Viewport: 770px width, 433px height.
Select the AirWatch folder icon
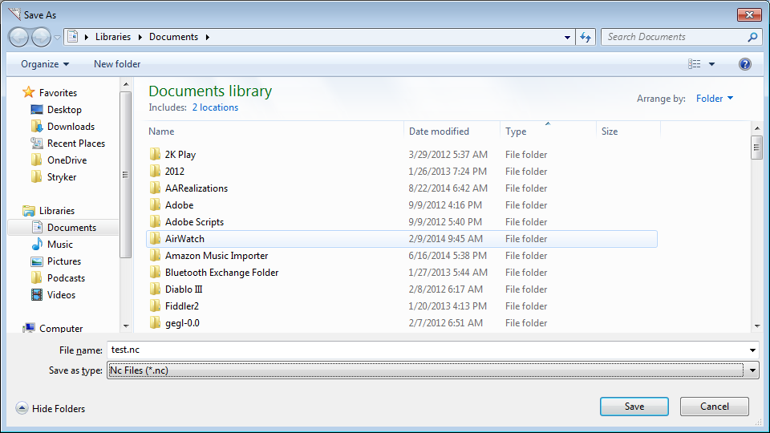(x=155, y=239)
